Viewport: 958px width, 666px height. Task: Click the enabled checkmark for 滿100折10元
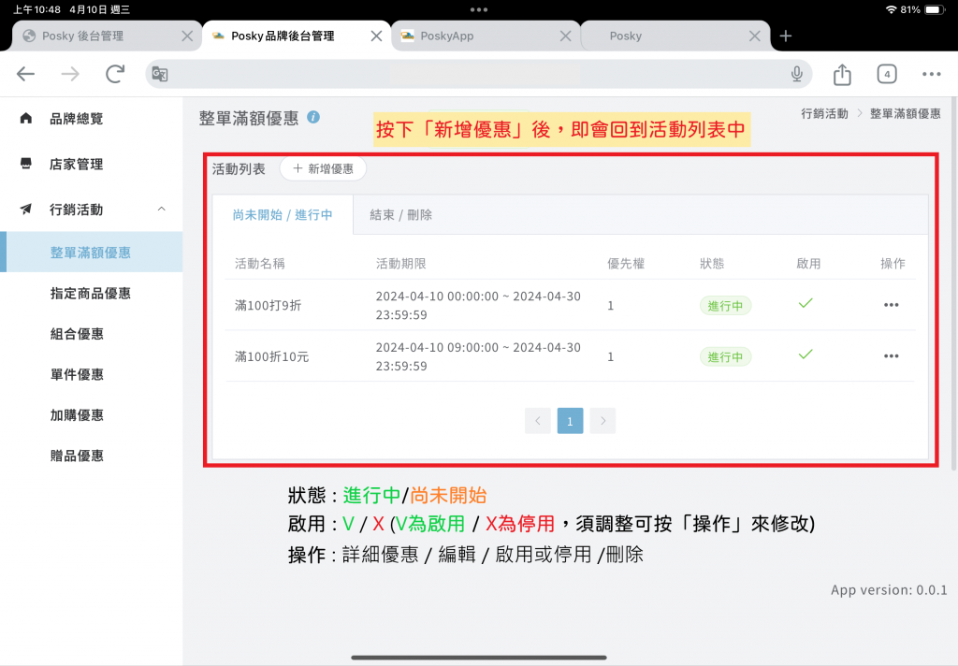click(806, 355)
